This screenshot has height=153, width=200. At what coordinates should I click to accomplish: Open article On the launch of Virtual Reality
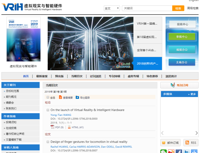coord(87,110)
